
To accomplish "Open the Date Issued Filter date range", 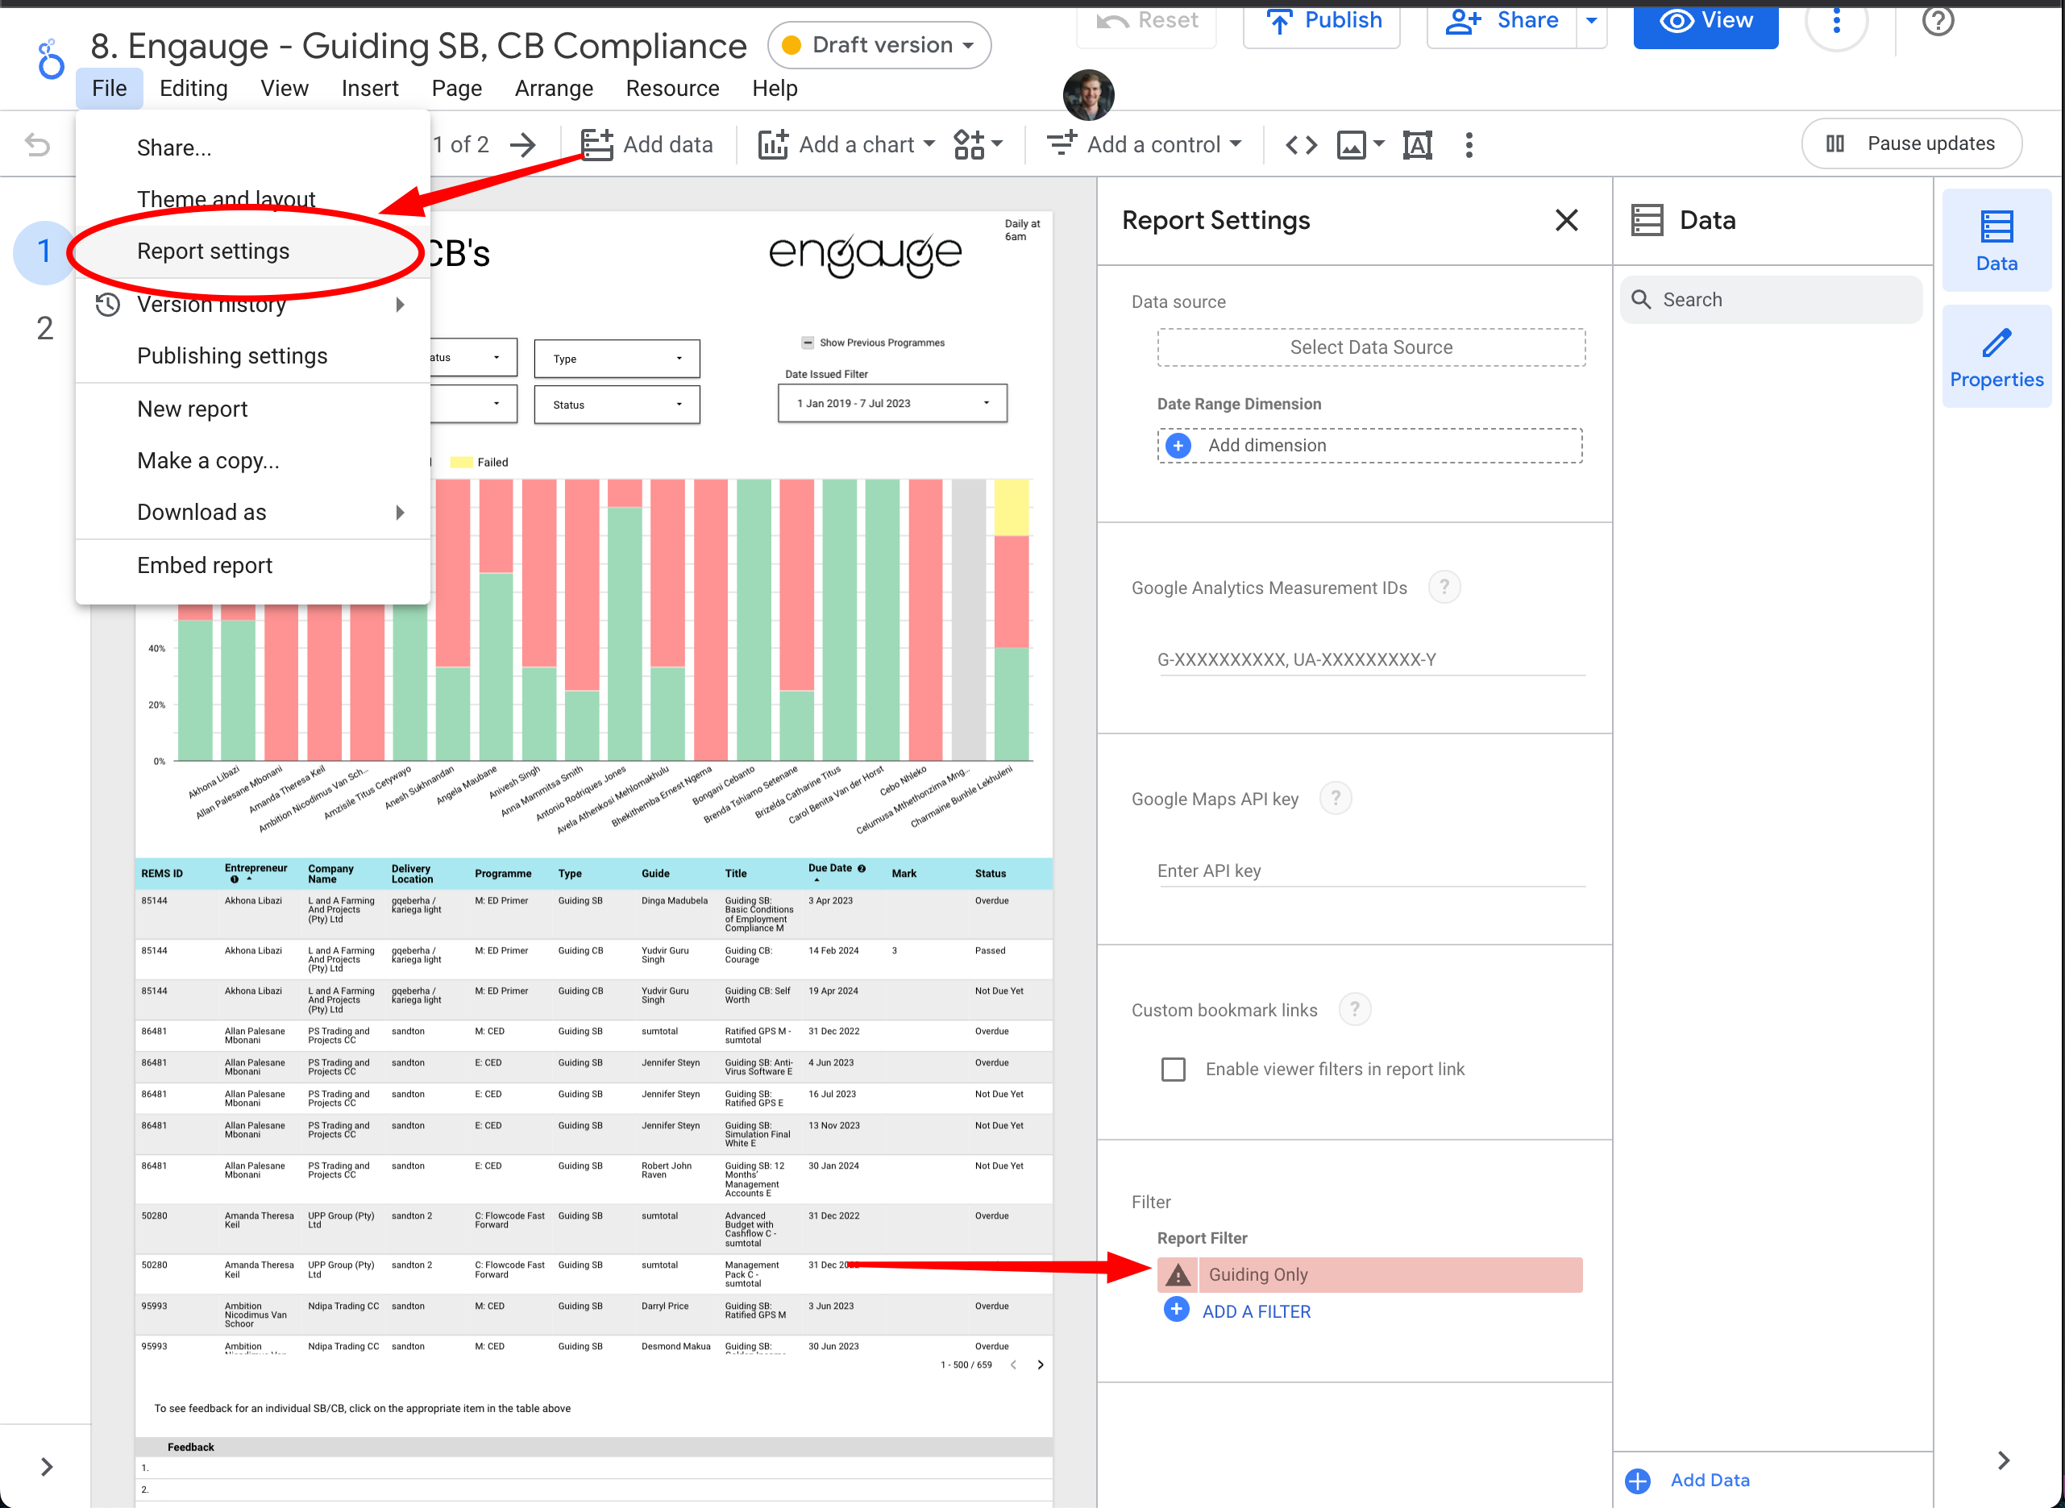I will (x=892, y=404).
